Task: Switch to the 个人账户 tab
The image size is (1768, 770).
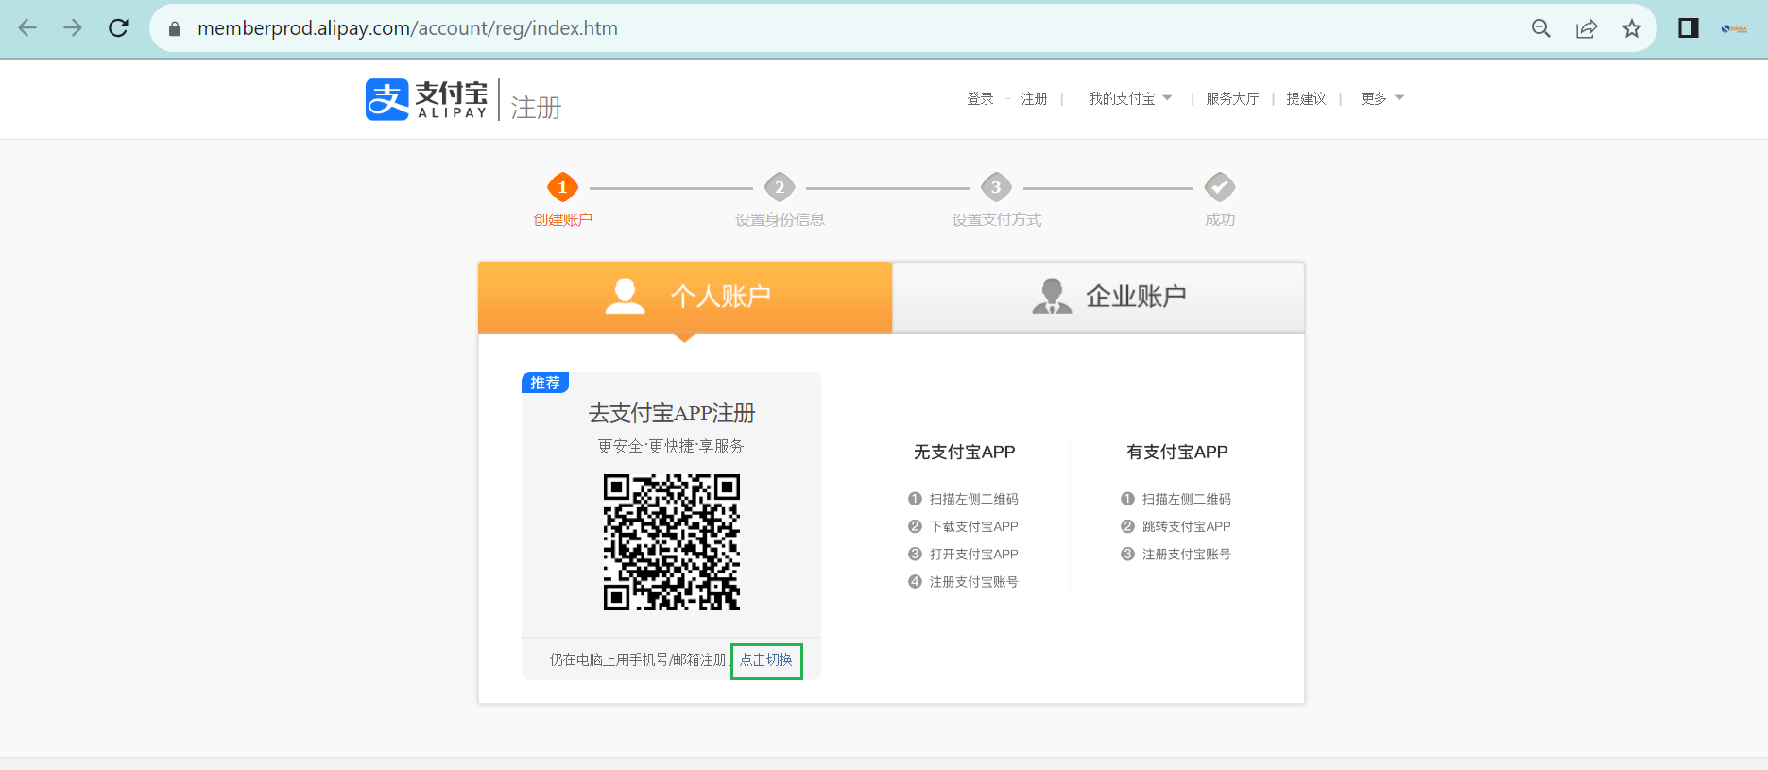Action: 685,297
